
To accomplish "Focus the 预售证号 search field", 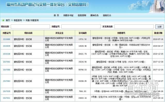I will 81,27.
